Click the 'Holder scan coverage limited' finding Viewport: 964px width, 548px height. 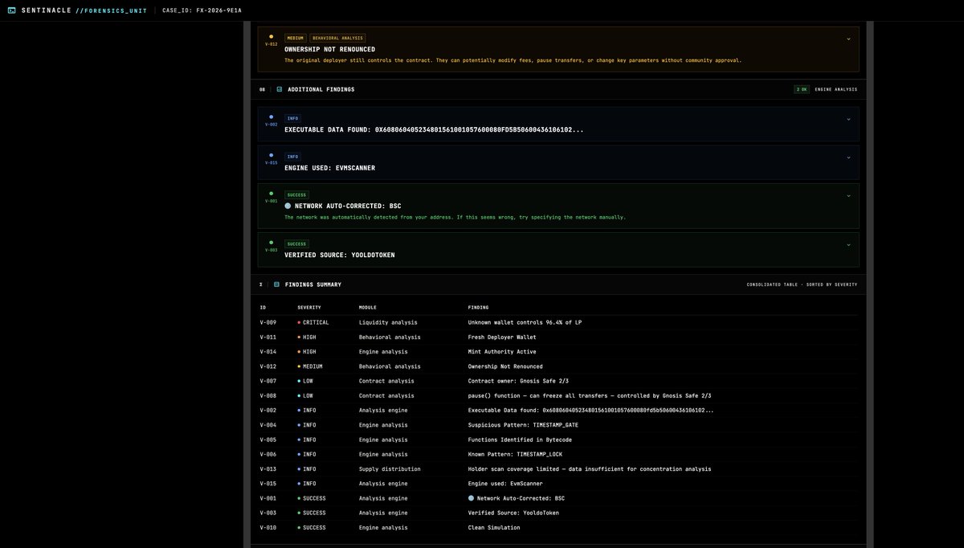(590, 468)
